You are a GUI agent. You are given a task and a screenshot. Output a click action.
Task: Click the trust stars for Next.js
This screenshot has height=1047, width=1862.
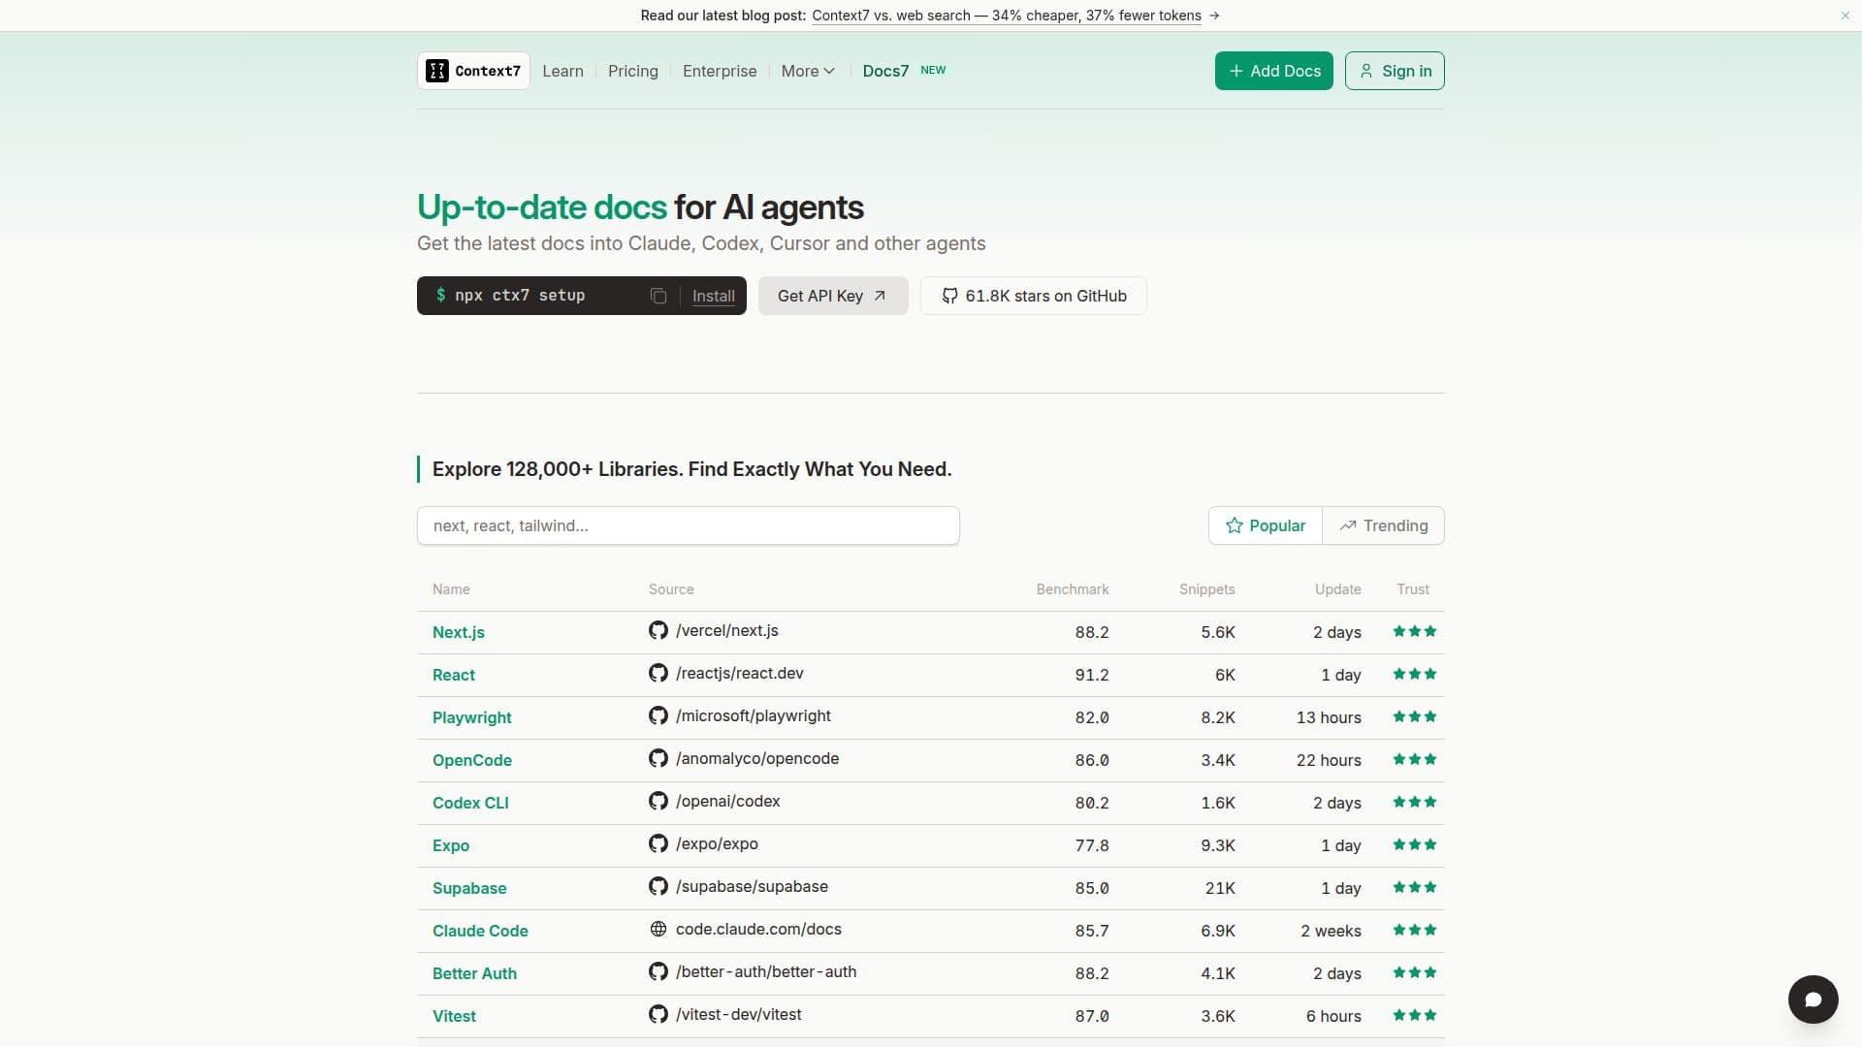coord(1415,631)
